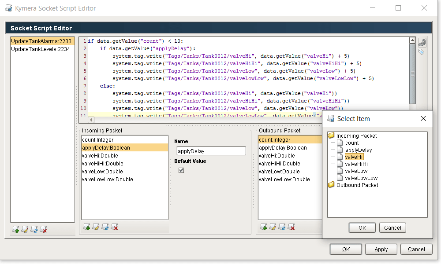This screenshot has height=264, width=441.
Task: Duplicate the selected Incoming Packet field
Action: click(x=105, y=227)
